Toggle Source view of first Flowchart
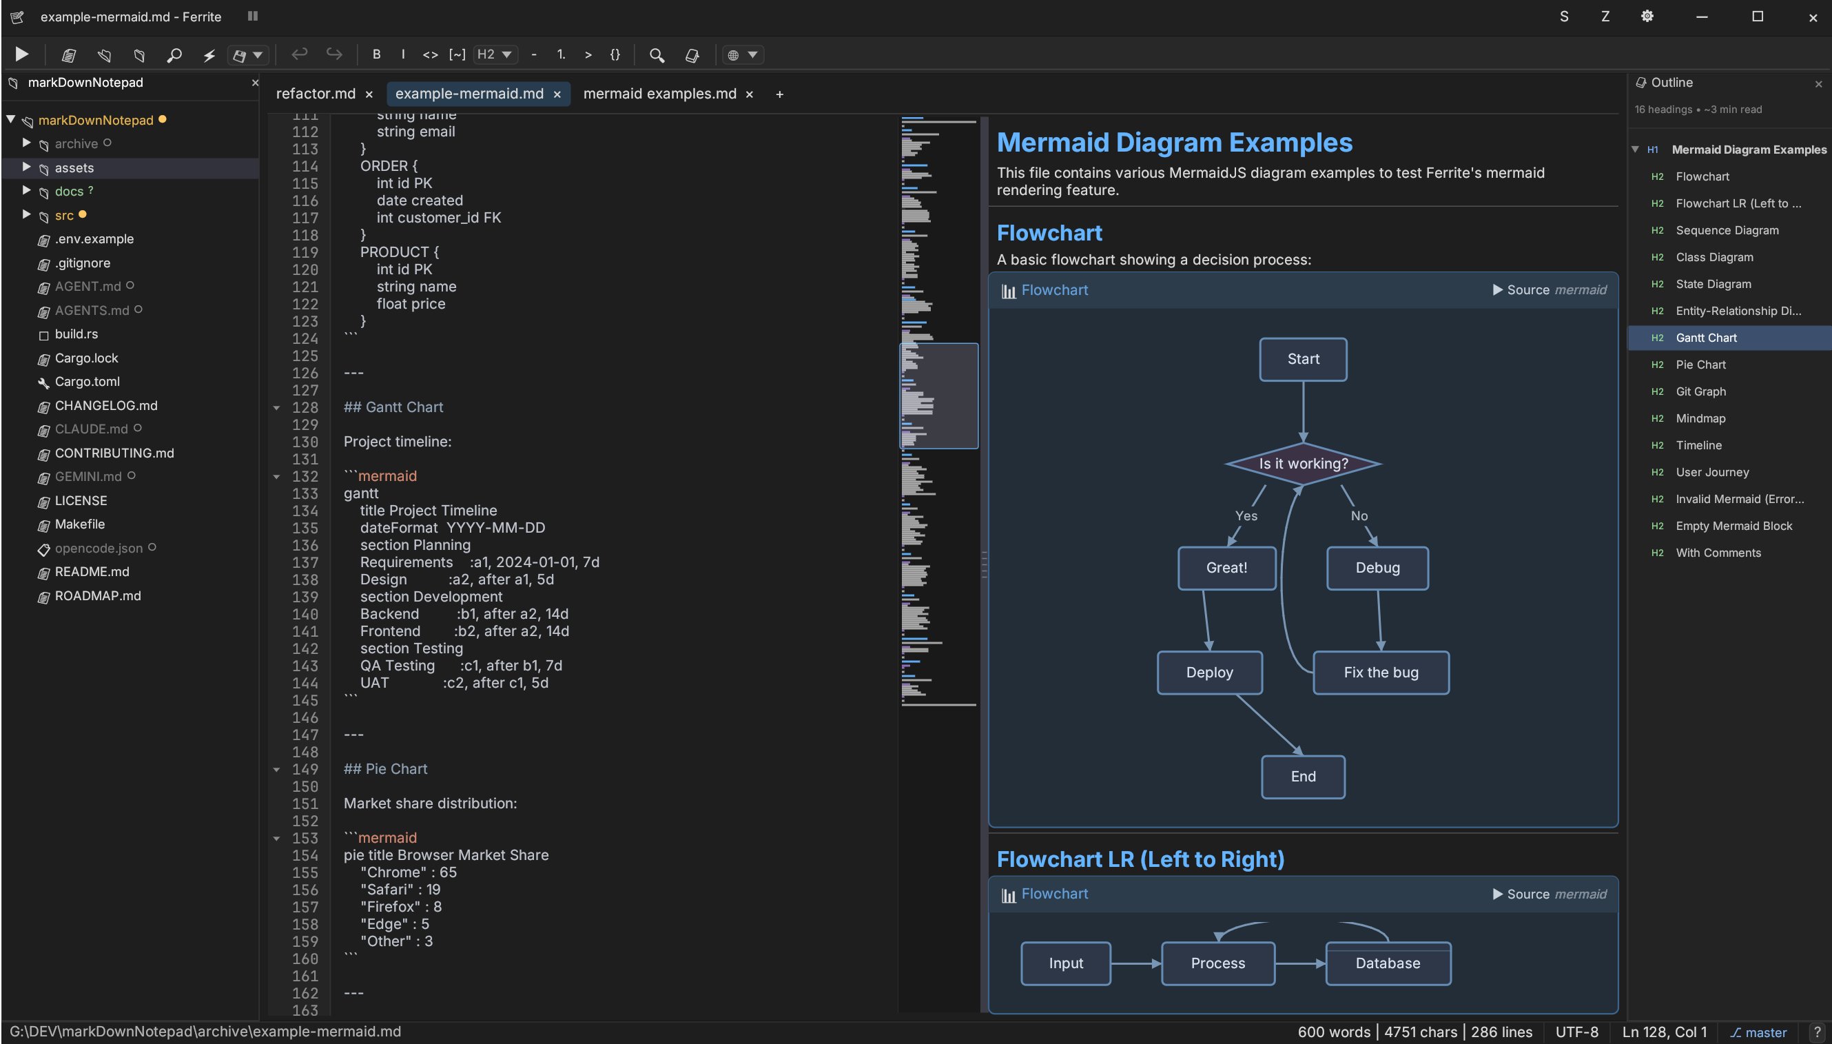Image resolution: width=1832 pixels, height=1044 pixels. coord(1520,289)
